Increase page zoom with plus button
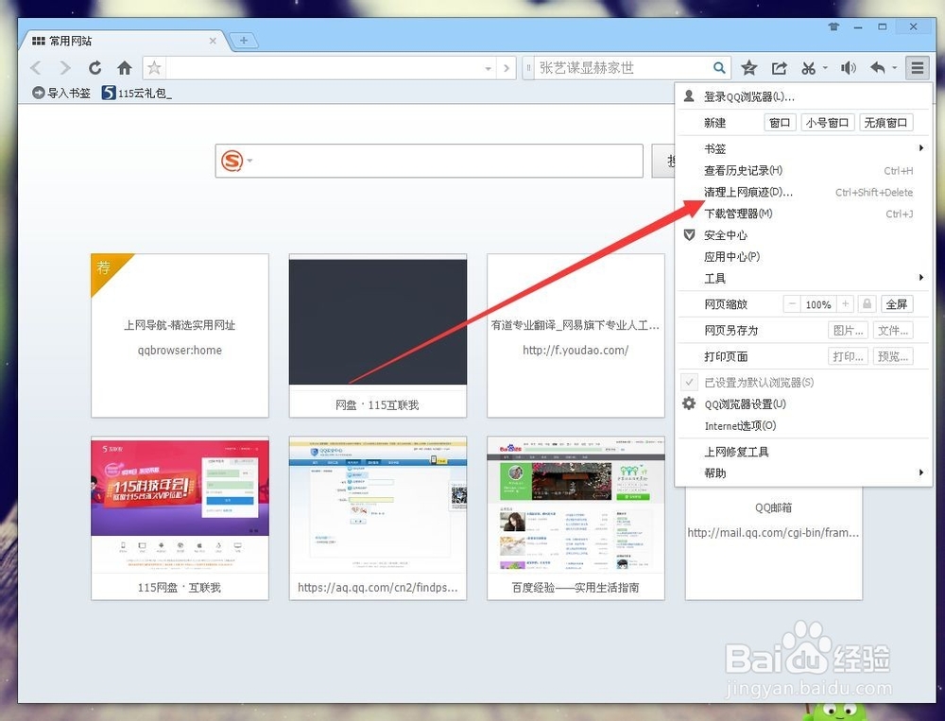Viewport: 945px width, 721px height. [846, 304]
